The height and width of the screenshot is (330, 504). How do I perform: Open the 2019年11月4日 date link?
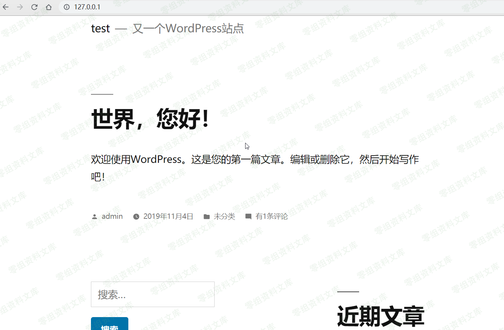168,216
